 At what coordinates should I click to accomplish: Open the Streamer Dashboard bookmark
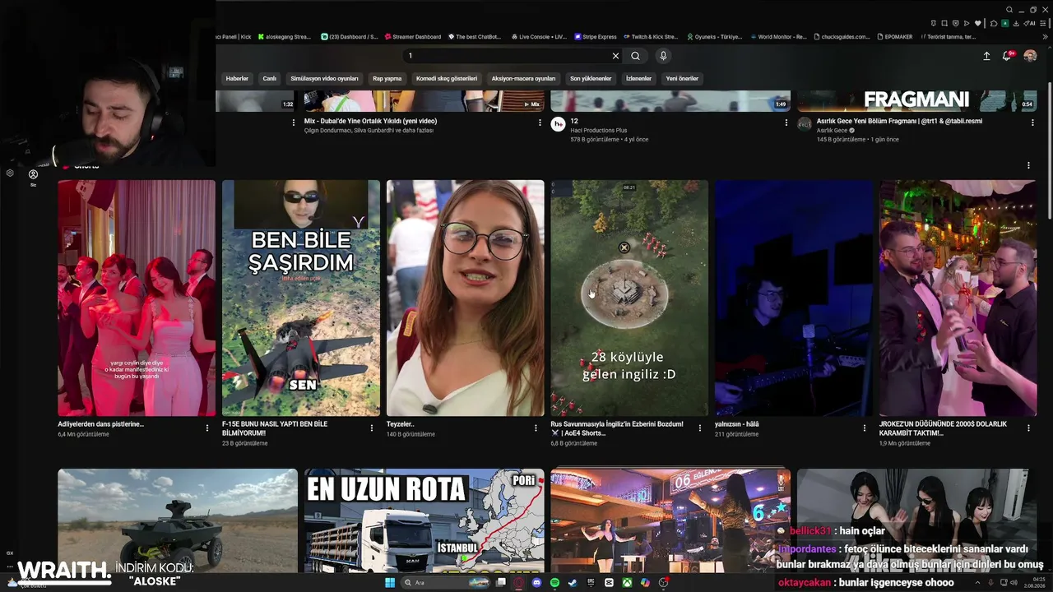click(412, 37)
